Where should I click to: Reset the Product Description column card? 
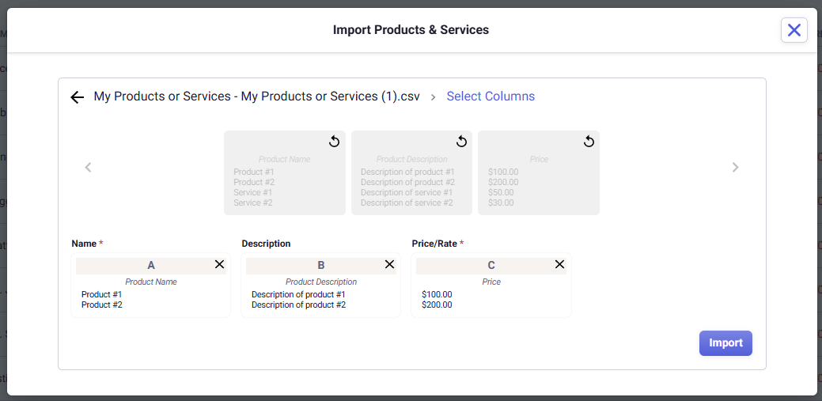pos(461,142)
